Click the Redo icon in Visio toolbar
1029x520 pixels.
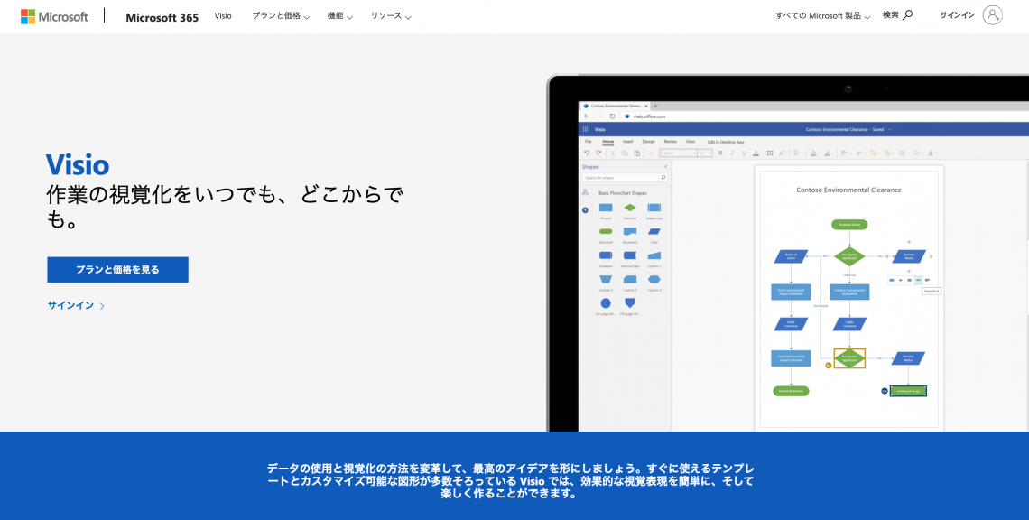(x=598, y=153)
